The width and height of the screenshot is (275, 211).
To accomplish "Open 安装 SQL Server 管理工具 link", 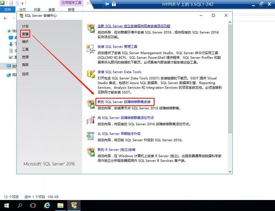I will 117,46.
